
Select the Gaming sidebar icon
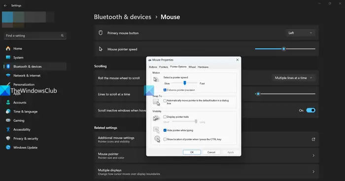[x=8, y=120]
